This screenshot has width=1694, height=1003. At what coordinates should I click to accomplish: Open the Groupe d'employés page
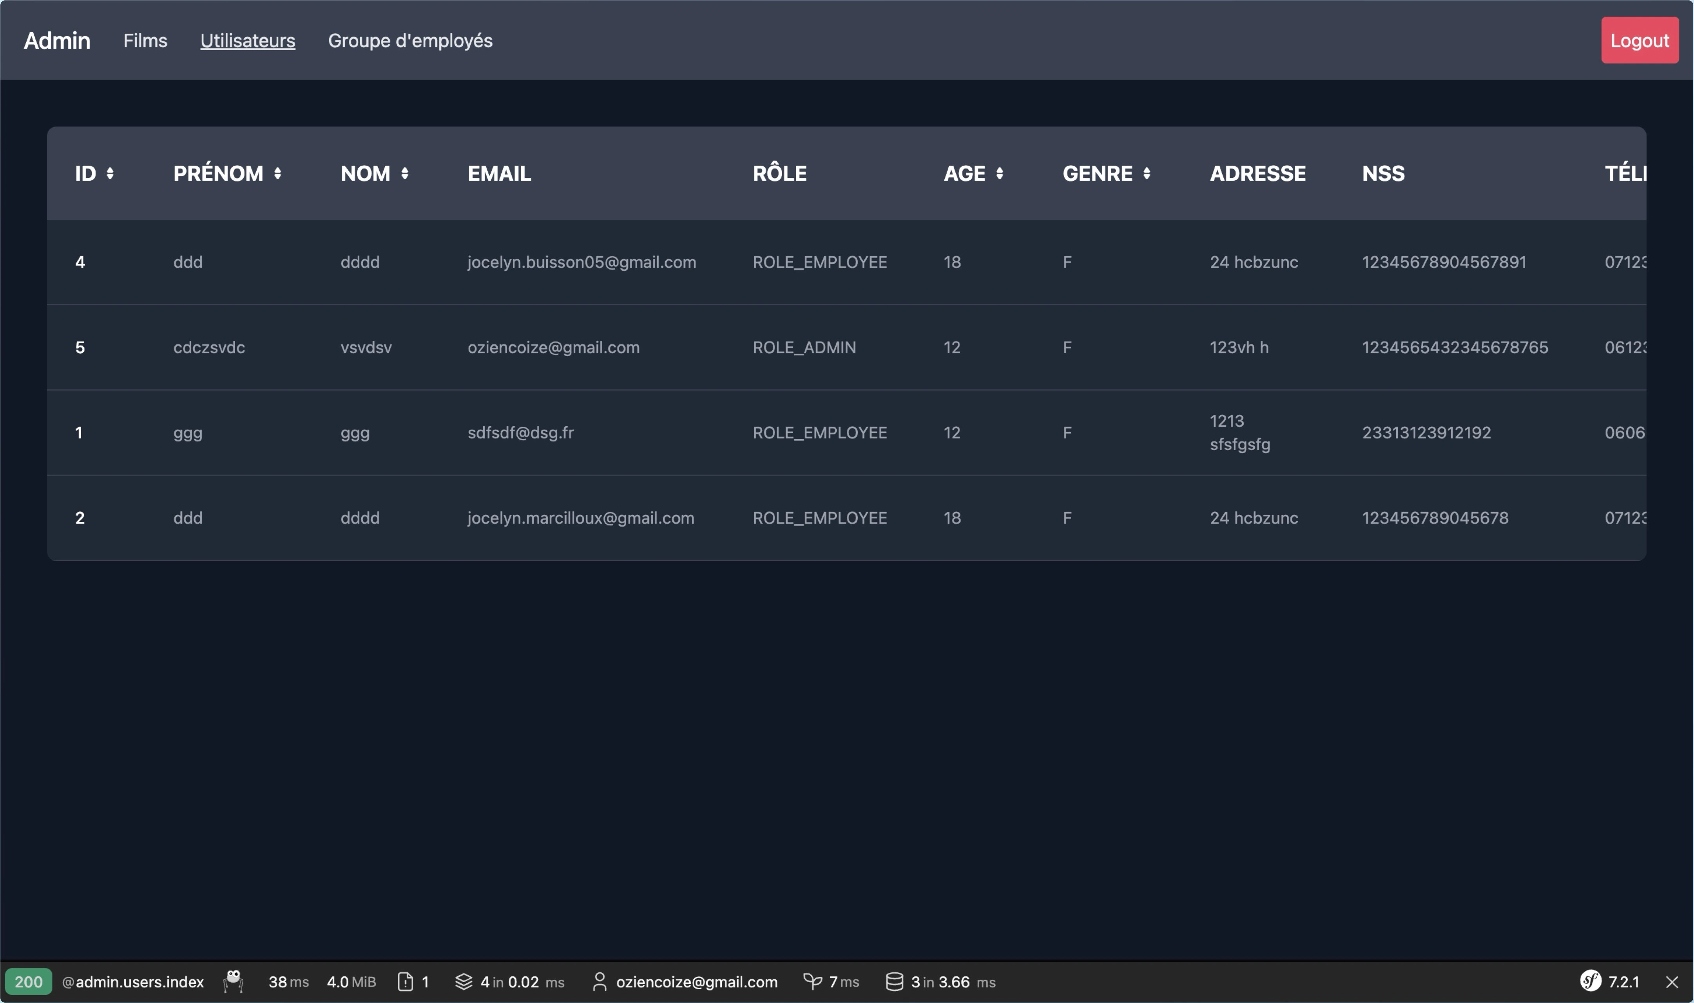click(x=410, y=41)
